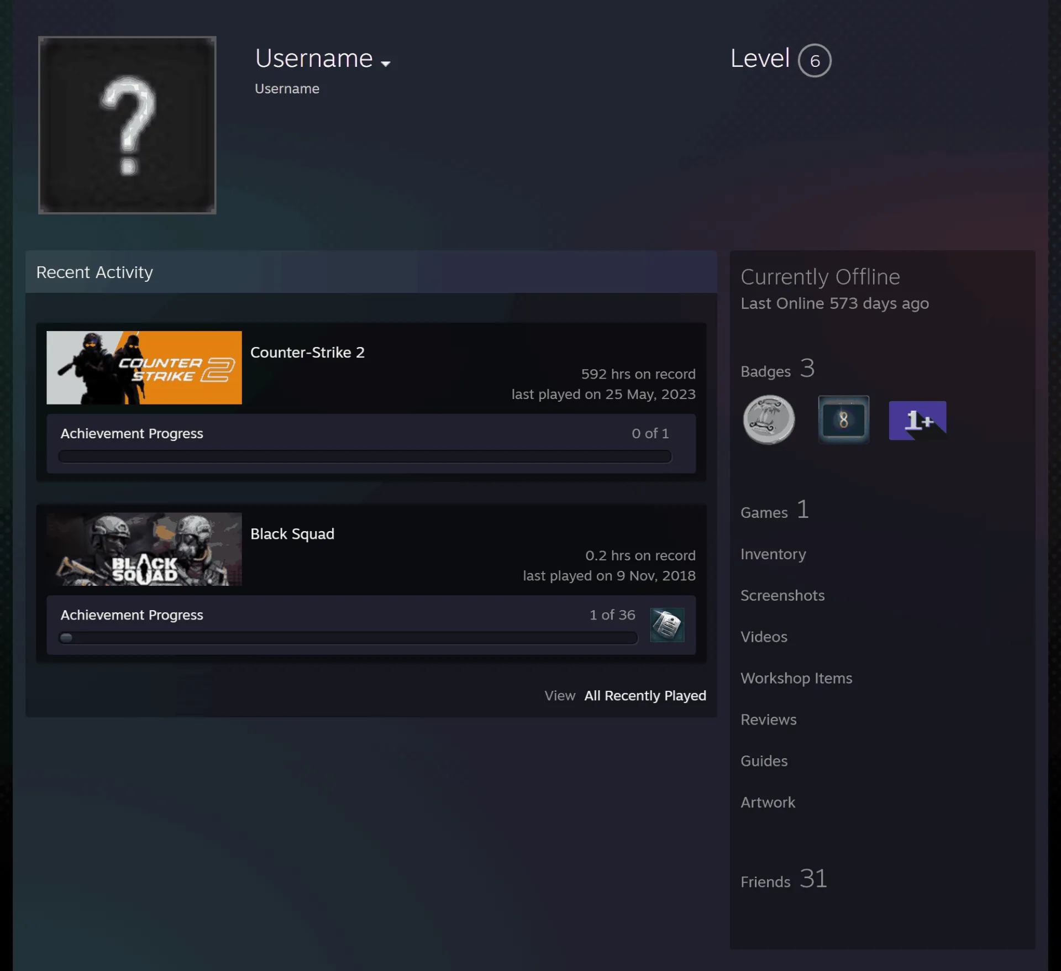The height and width of the screenshot is (971, 1061).
Task: View the Black Squad achievement icon
Action: 667,625
